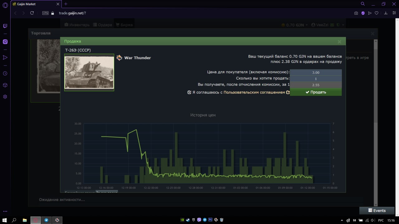Image resolution: width=399 pixels, height=224 pixels.
Task: Open the ad blocker shield icon
Action: tap(363, 13)
